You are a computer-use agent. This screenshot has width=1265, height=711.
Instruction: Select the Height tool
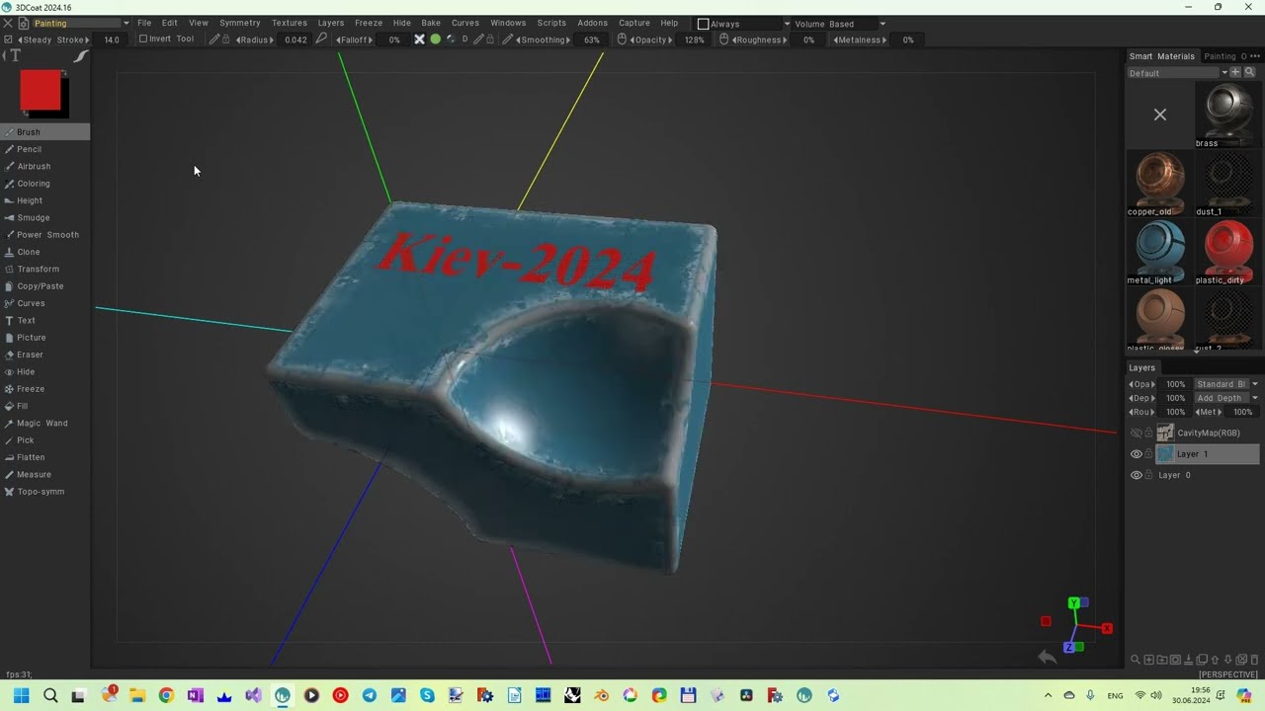[x=44, y=200]
